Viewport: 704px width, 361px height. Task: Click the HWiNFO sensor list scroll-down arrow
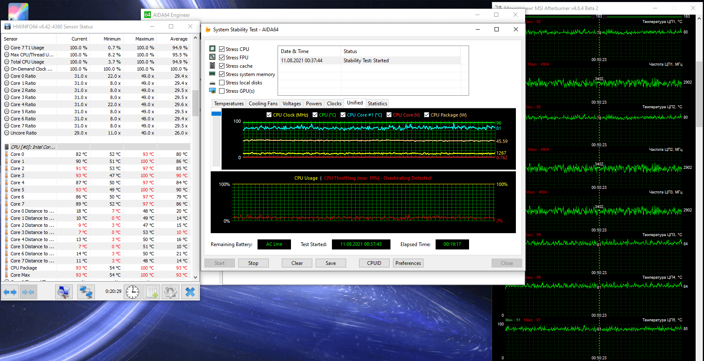click(x=195, y=277)
